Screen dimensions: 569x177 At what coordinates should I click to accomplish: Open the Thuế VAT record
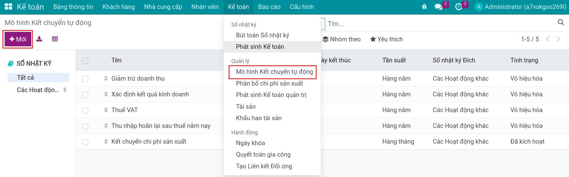tap(124, 110)
